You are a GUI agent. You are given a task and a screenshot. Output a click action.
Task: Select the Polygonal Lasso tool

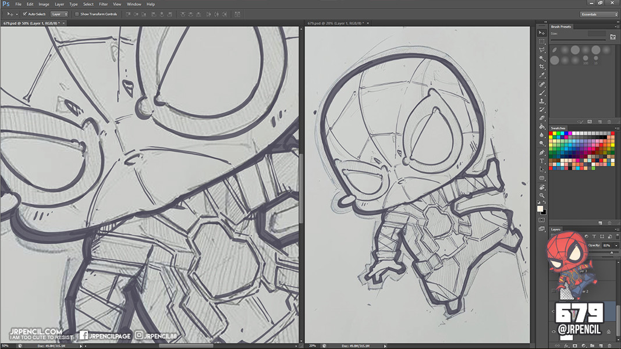coord(542,50)
